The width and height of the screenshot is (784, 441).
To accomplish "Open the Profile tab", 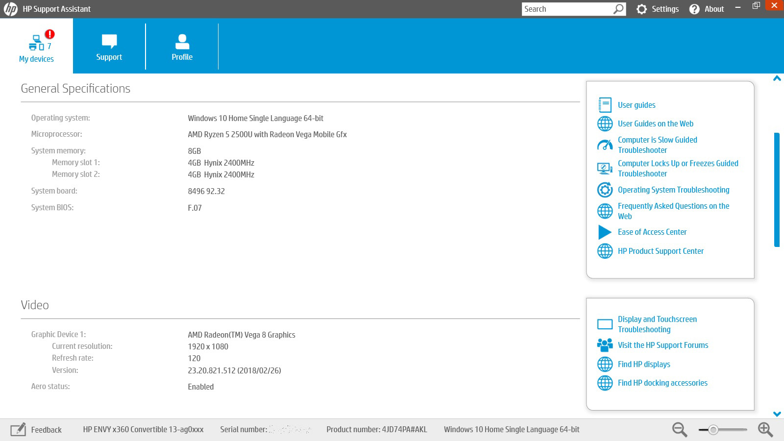I will coord(182,47).
